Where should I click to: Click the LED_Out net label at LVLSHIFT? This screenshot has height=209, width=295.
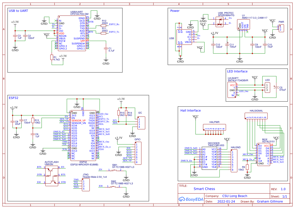[x=244, y=91]
